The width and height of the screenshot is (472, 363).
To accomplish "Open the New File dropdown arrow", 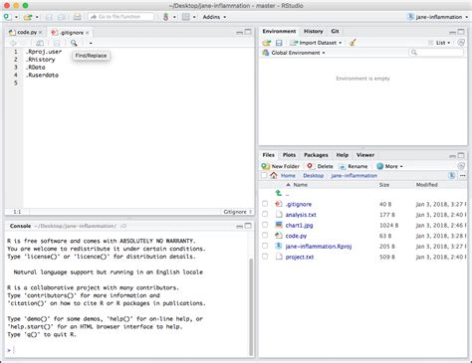I will [16, 17].
